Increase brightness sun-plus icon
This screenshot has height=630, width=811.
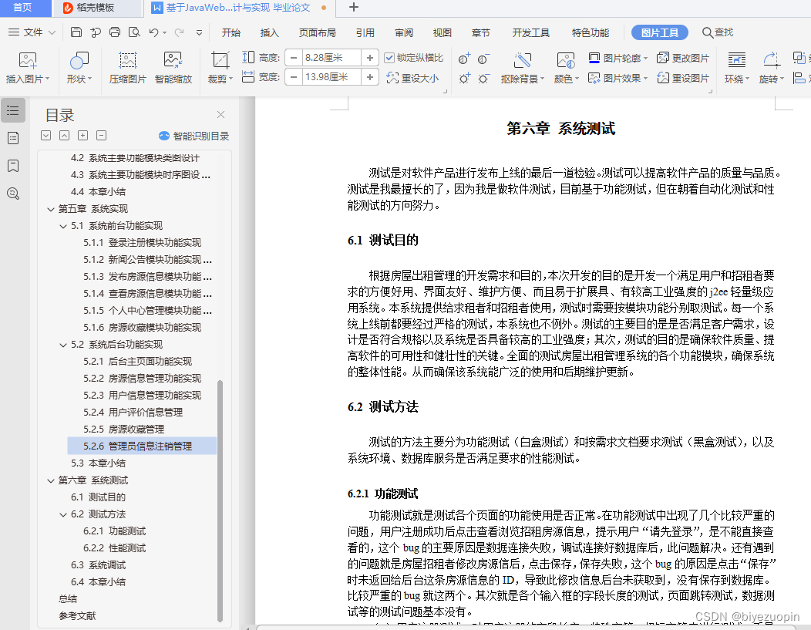(x=464, y=79)
